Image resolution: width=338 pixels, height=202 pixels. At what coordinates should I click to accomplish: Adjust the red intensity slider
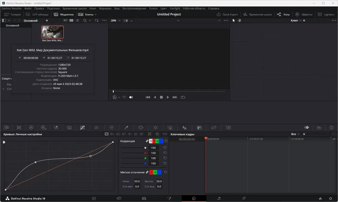click(x=134, y=153)
